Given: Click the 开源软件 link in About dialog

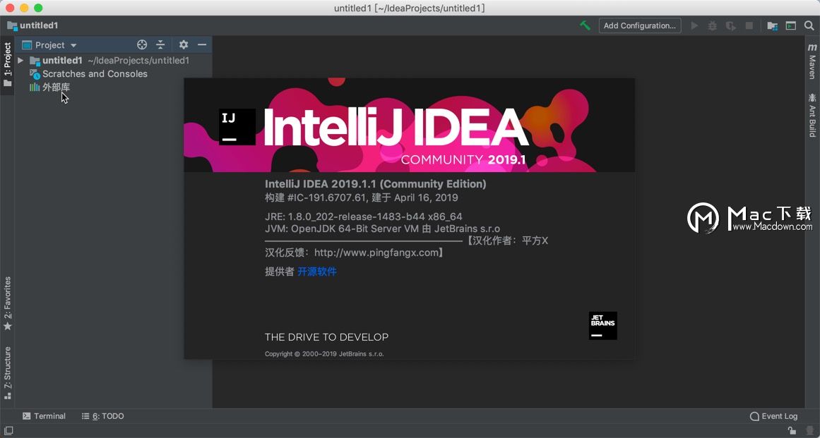Looking at the screenshot, I should (x=317, y=272).
